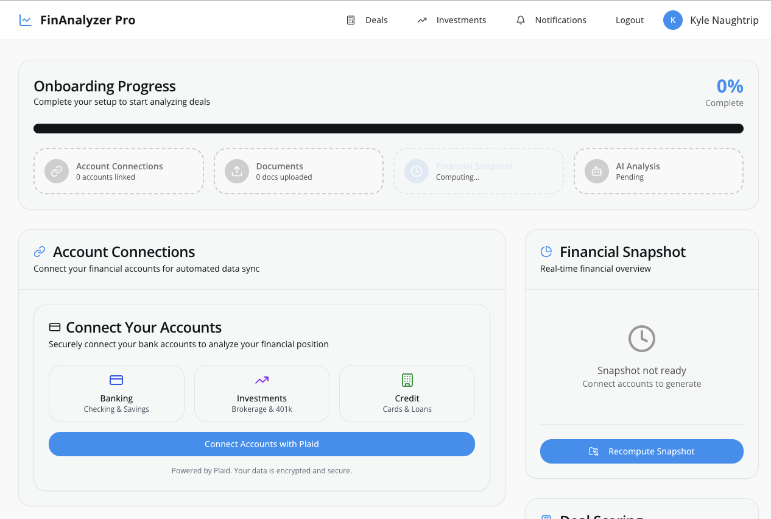
Task: Click the Documents upload icon in onboarding
Action: coord(236,171)
